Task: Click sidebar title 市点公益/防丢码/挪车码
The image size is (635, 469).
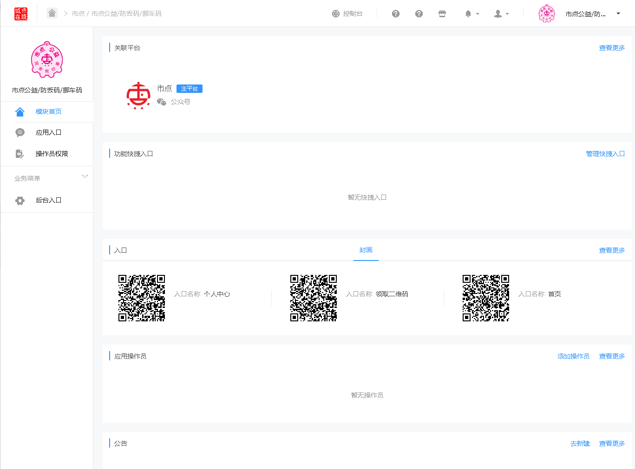Action: pos(47,90)
